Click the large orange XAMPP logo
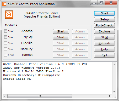The width and height of the screenshot is (119, 101). tap(9, 15)
